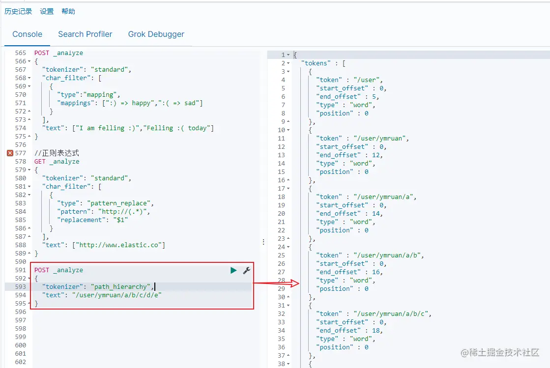The image size is (550, 368).
Task: Click the "type":"mapping" line
Action: coord(89,95)
